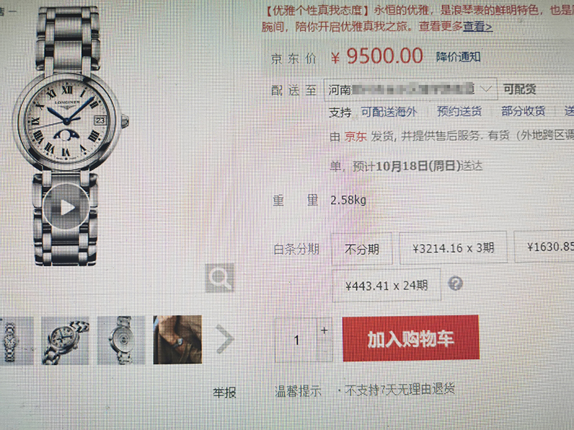
Task: Select ¥3214.16 x 3期 installment option
Action: pos(453,247)
